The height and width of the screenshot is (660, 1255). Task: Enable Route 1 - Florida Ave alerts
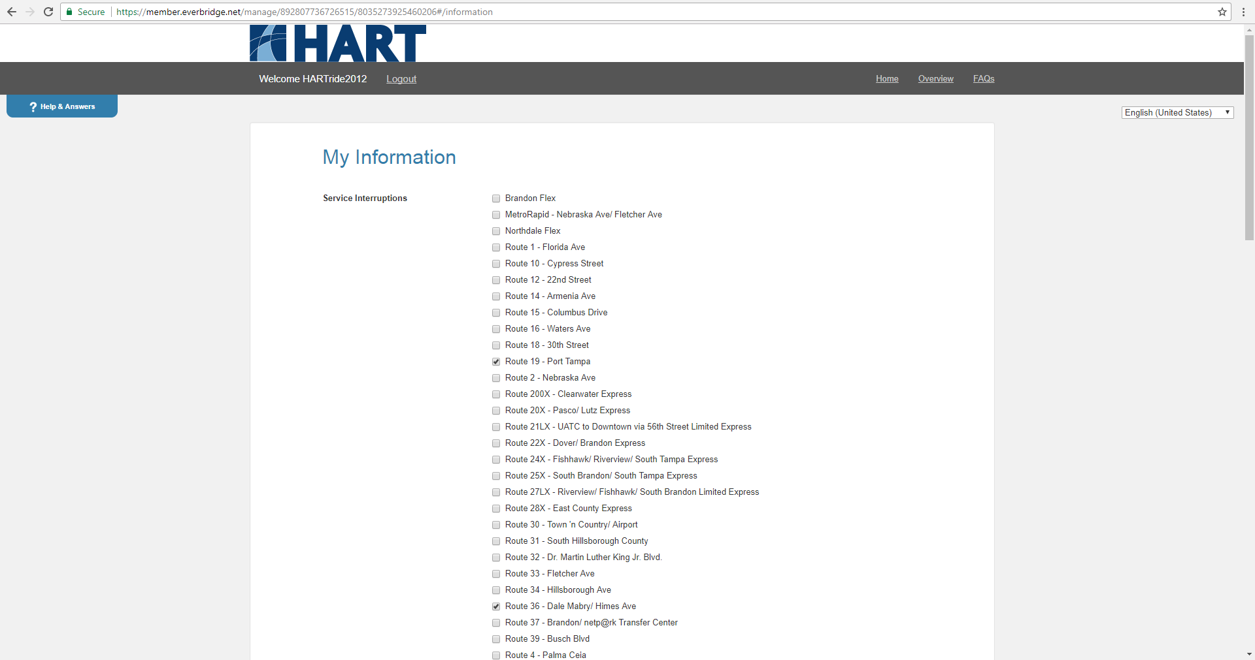pyautogui.click(x=496, y=247)
